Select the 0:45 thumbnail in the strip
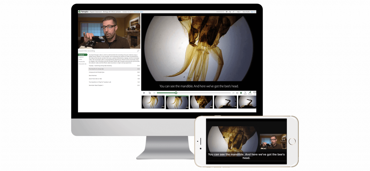The image size is (370, 171). 201,102
